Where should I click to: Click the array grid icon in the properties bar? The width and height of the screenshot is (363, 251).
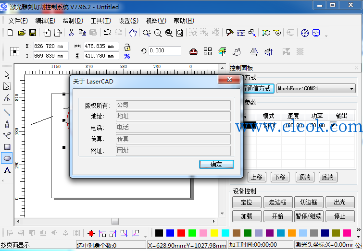click(x=208, y=51)
